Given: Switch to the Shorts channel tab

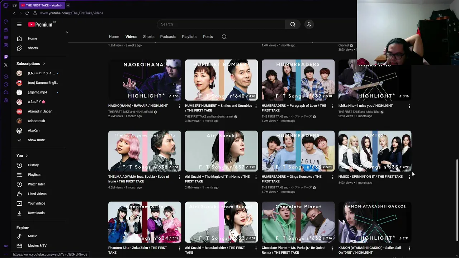Looking at the screenshot, I should 149,37.
